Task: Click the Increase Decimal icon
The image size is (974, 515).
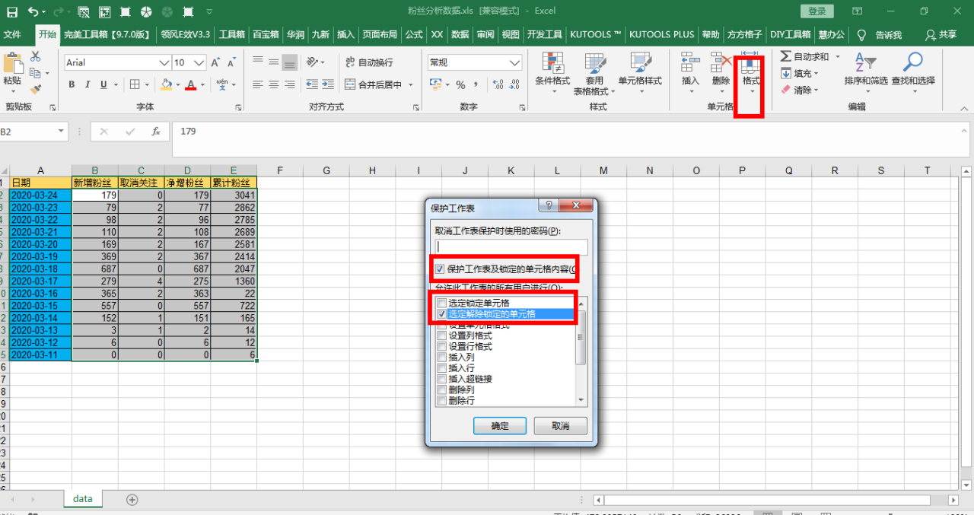Action: pyautogui.click(x=498, y=84)
